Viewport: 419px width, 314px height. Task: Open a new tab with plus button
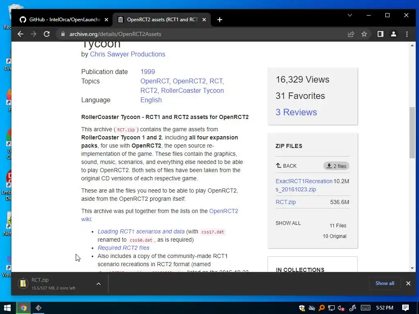tap(220, 20)
